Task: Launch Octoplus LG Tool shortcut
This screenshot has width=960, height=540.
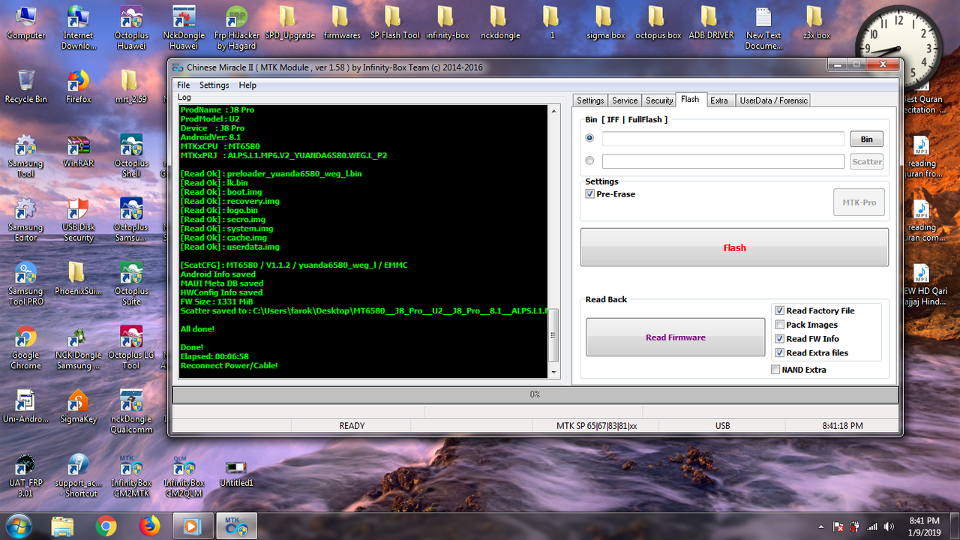Action: pos(131,348)
